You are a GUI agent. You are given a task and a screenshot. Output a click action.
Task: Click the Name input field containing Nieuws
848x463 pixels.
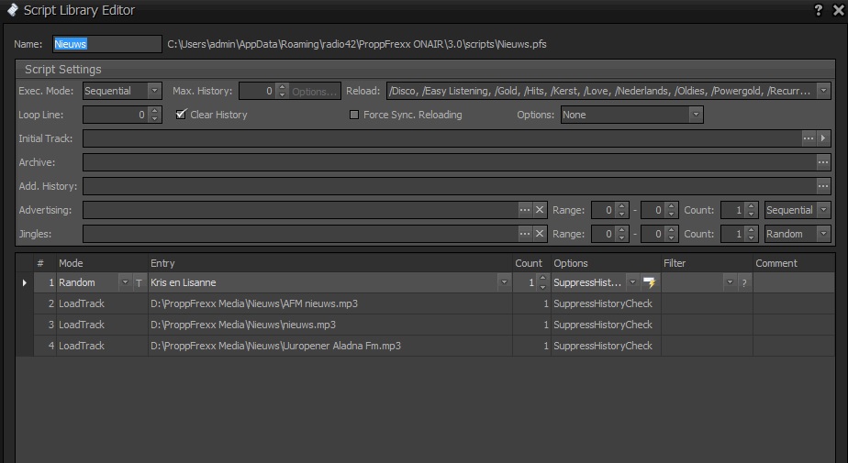[106, 44]
